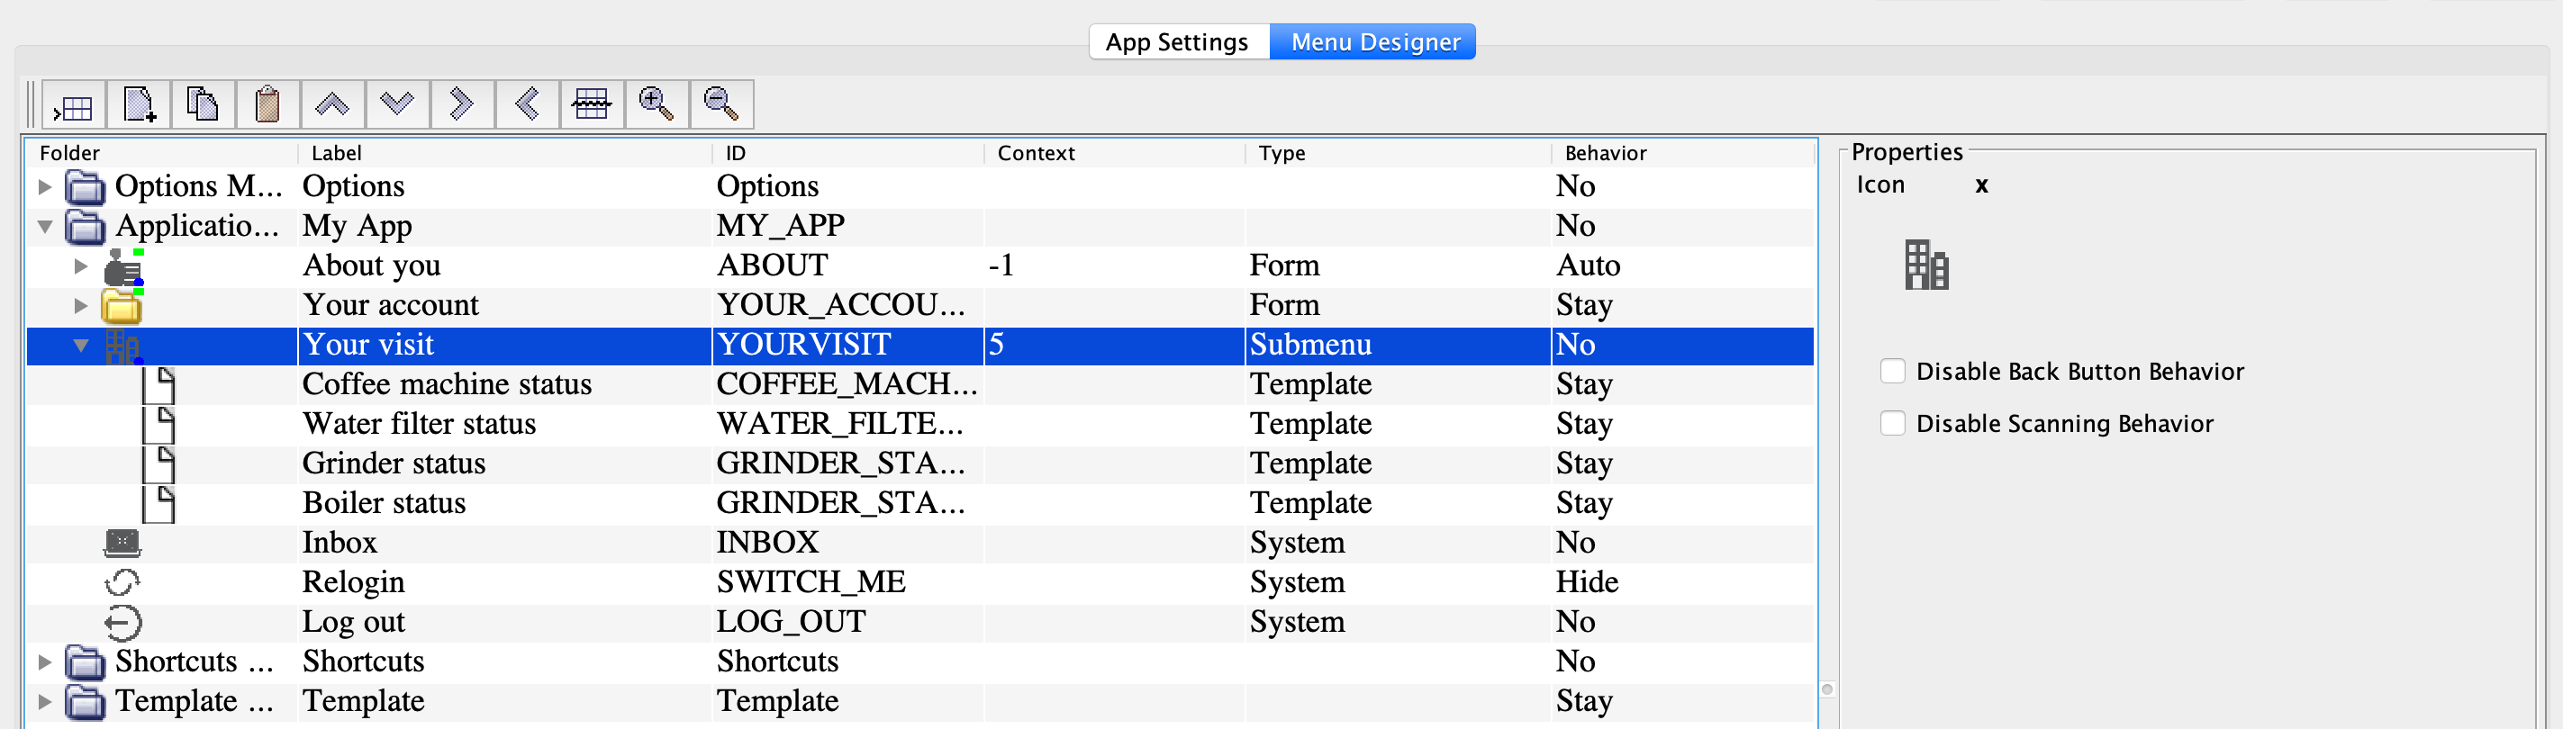
Task: Click the delete row strikethrough table icon
Action: click(592, 104)
